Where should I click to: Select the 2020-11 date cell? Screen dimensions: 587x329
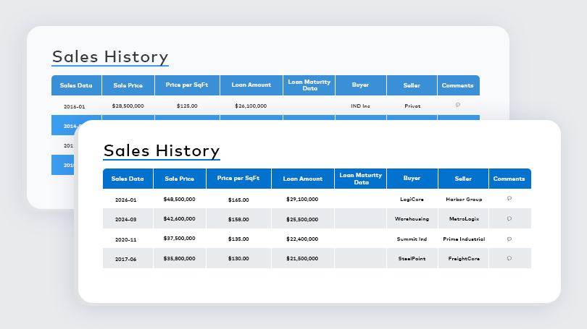coord(126,239)
